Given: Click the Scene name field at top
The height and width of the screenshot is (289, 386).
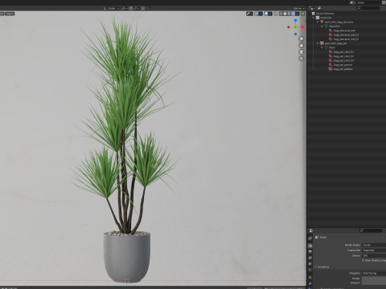Looking at the screenshot, I should pyautogui.click(x=369, y=2).
